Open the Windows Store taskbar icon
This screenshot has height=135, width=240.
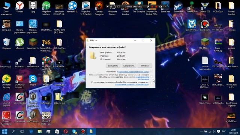[x=57, y=132]
